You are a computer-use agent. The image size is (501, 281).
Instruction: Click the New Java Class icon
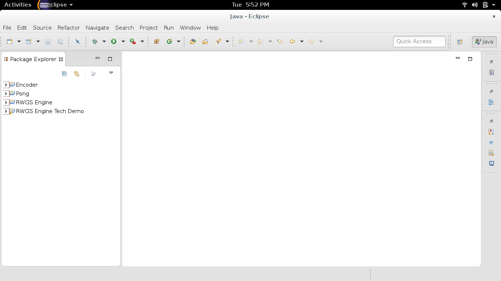coord(169,42)
